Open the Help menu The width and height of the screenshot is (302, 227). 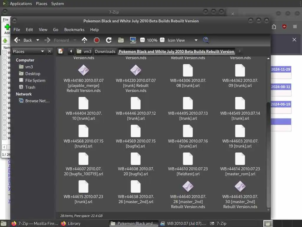coord(94,30)
